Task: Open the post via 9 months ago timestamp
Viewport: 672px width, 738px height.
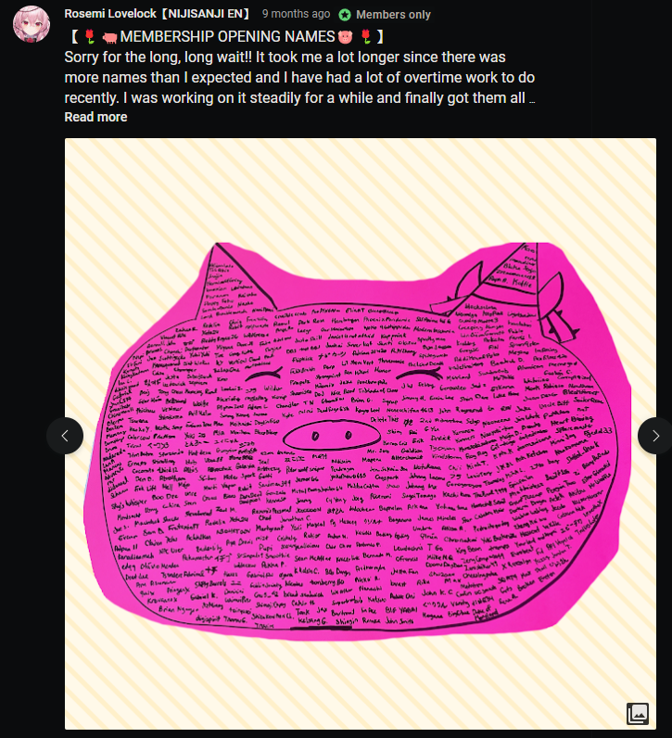Action: coord(296,14)
